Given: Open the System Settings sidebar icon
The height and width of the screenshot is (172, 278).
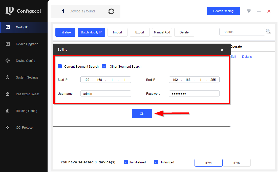Looking at the screenshot, I should (x=8, y=77).
